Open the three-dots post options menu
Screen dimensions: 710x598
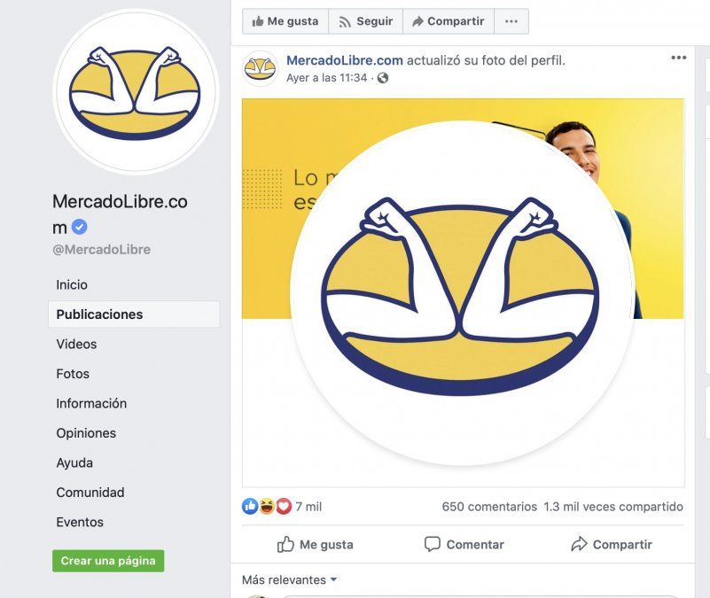pos(679,58)
